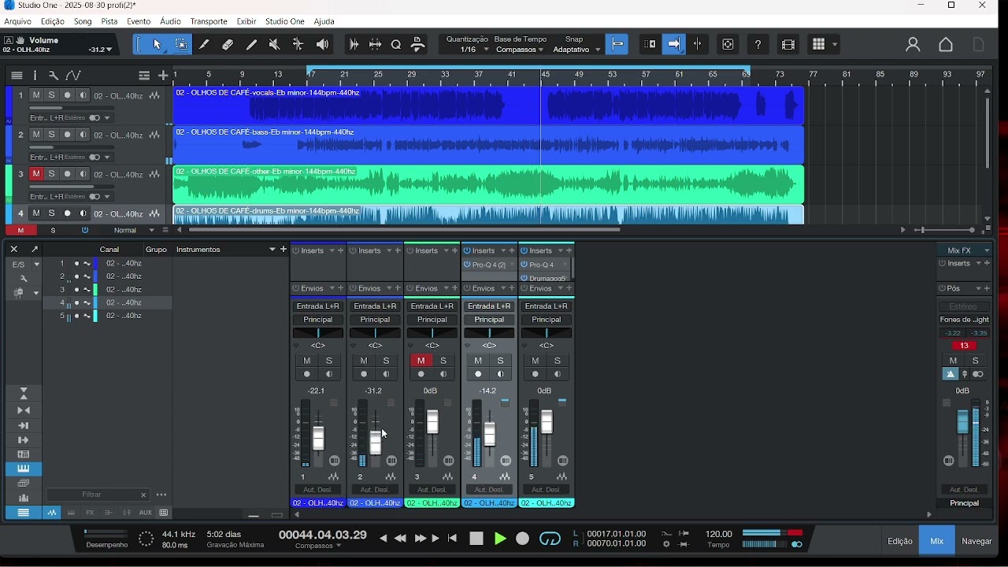Screen dimensions: 1008x567
Task: Toggle Mute on mixer channel 3
Action: (421, 361)
